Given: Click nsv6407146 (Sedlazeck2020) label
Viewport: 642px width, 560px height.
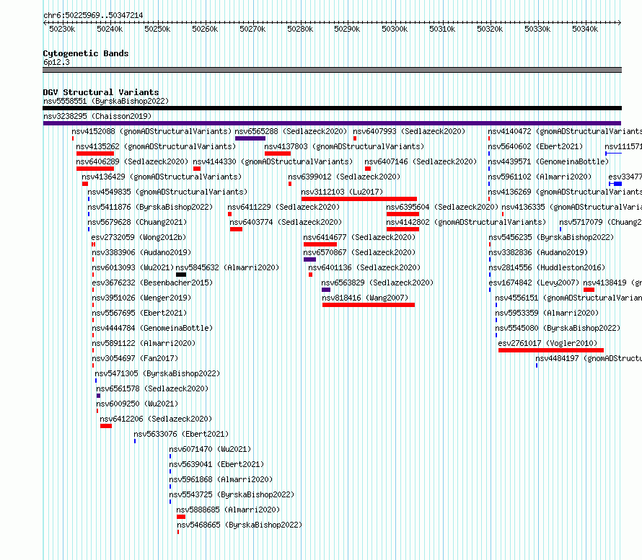Looking at the screenshot, I should 421,161.
